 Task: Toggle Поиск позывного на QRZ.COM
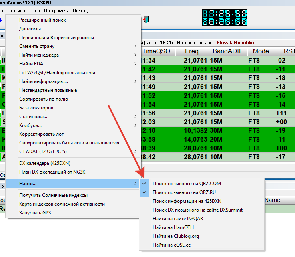pyautogui.click(x=202, y=184)
